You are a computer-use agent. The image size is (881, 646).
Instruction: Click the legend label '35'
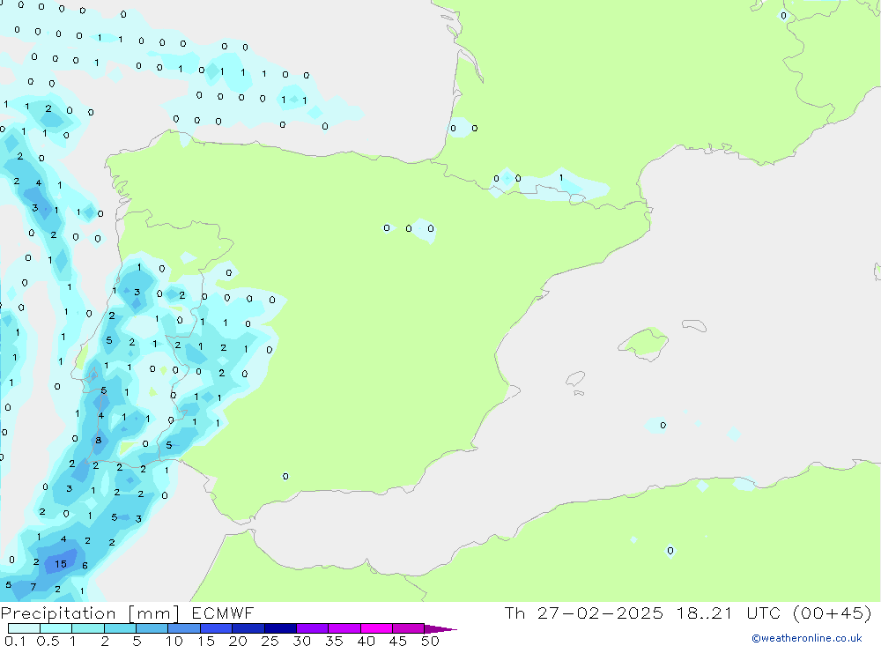(334, 641)
